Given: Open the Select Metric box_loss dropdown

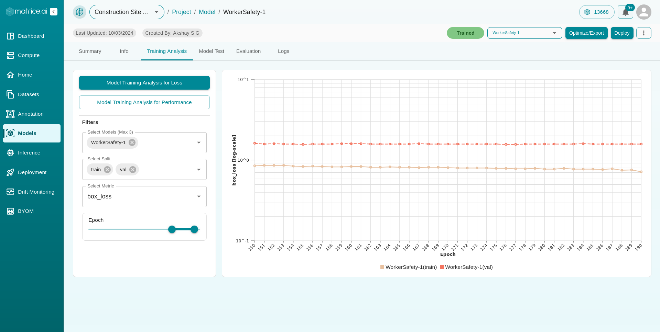Looking at the screenshot, I should coord(144,197).
